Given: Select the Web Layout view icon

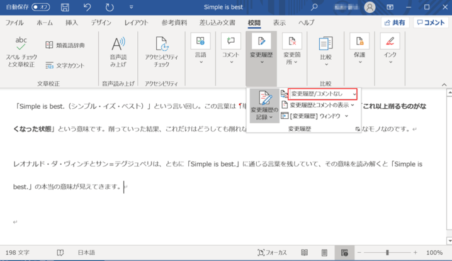Looking at the screenshot, I should 344,253.
